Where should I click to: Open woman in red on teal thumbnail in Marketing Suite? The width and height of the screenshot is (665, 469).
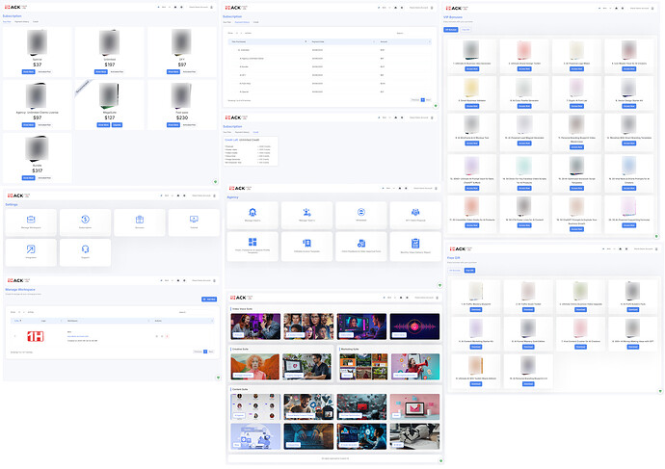415,367
